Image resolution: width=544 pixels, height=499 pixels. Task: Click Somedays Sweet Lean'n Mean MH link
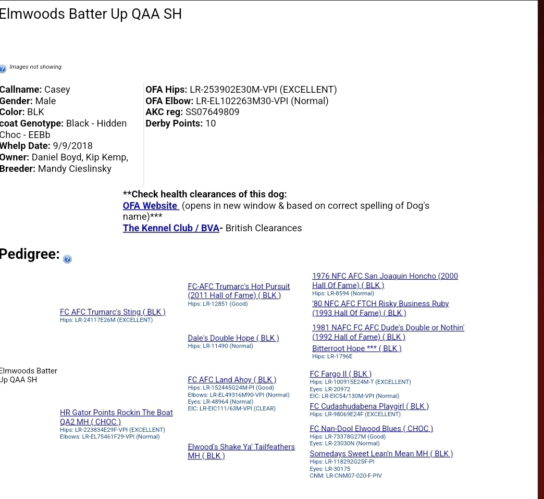pyautogui.click(x=381, y=454)
